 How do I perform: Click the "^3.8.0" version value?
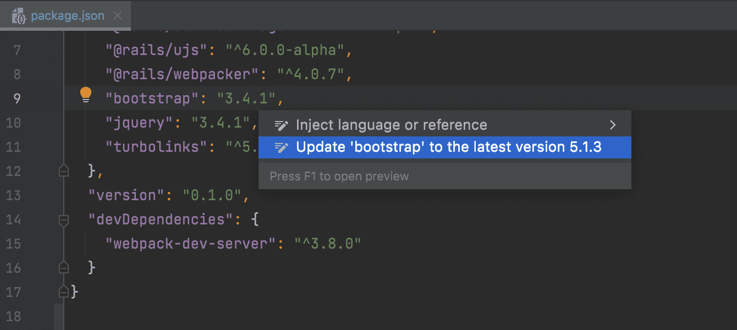coord(328,244)
